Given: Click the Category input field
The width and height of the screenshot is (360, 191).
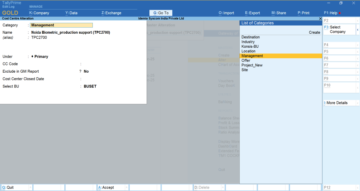Looking at the screenshot, I should pos(61,25).
